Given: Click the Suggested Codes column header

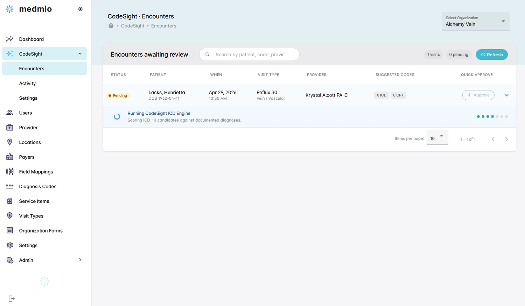Looking at the screenshot, I should (x=395, y=75).
